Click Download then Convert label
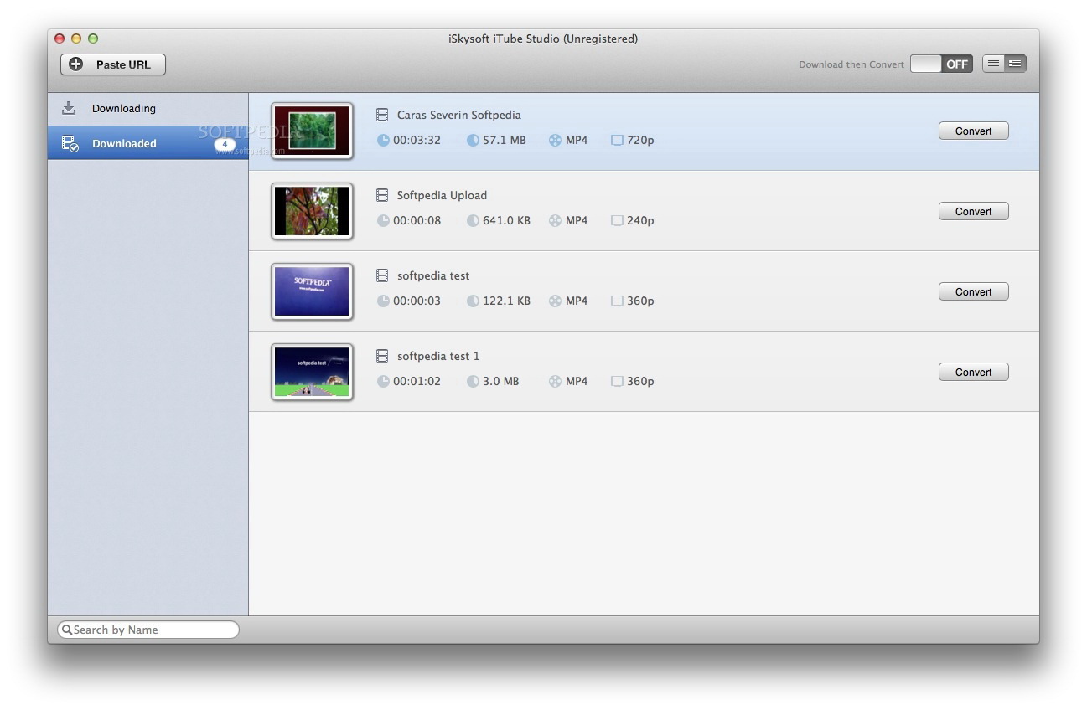This screenshot has width=1087, height=710. [x=851, y=64]
